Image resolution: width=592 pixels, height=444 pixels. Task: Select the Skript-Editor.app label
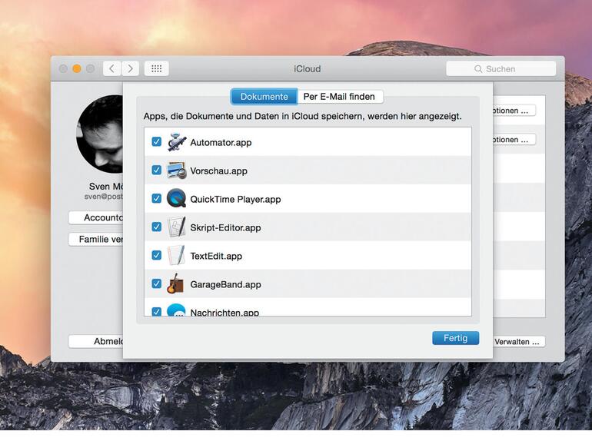point(225,228)
